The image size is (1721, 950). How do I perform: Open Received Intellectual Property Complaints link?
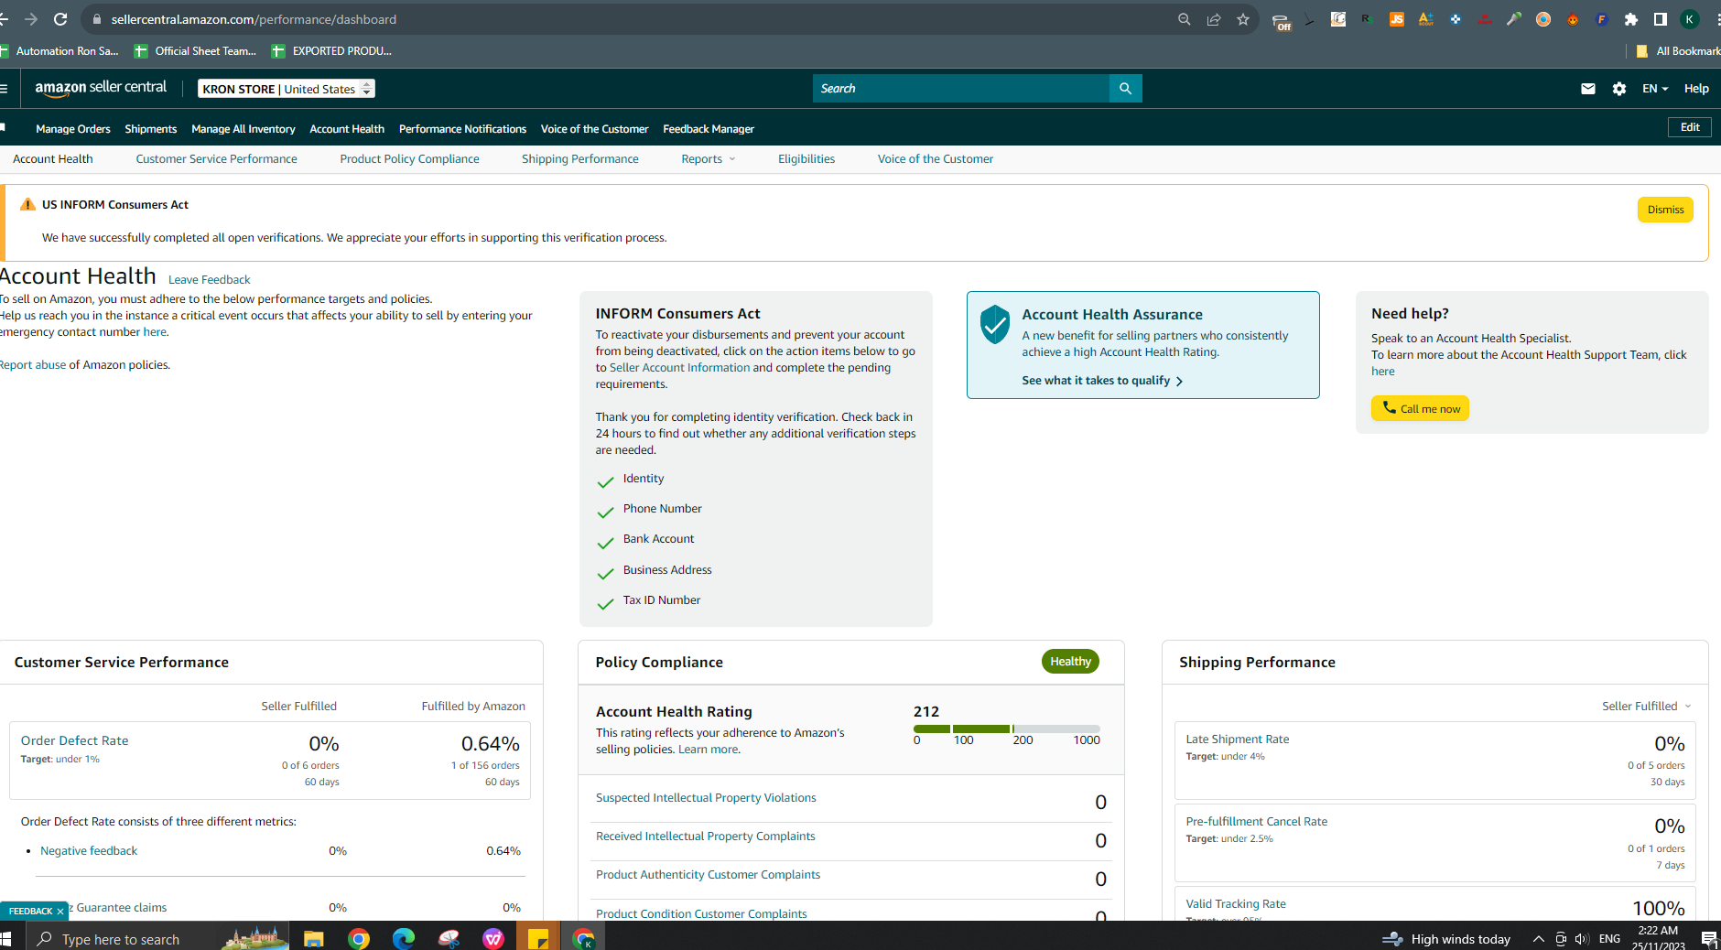coord(705,837)
